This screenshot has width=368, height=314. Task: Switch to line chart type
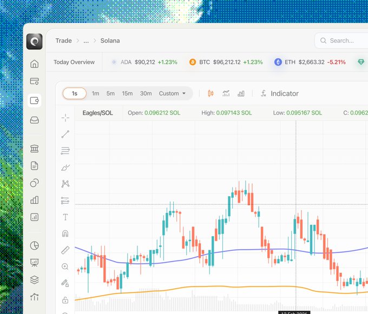[226, 93]
